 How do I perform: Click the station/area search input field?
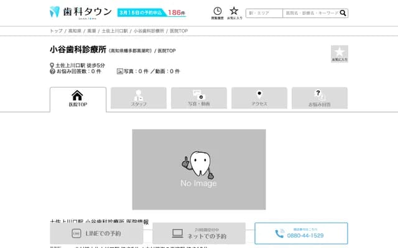(264, 13)
